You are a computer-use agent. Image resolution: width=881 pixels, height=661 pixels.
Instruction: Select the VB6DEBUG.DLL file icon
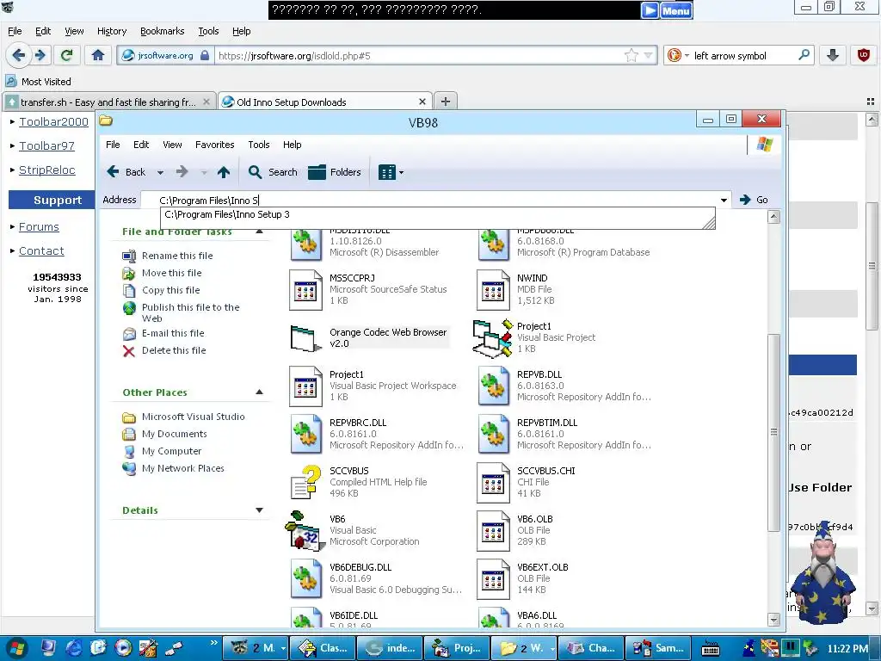[x=305, y=579]
